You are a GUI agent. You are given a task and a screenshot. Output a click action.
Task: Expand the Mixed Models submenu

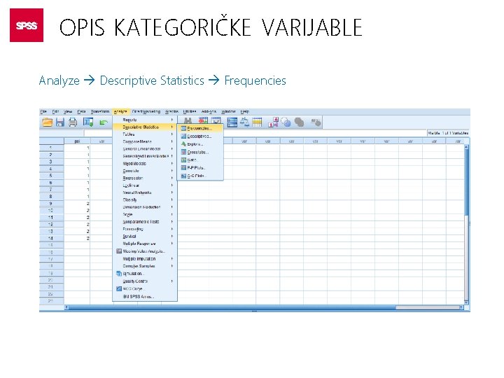tap(145, 163)
